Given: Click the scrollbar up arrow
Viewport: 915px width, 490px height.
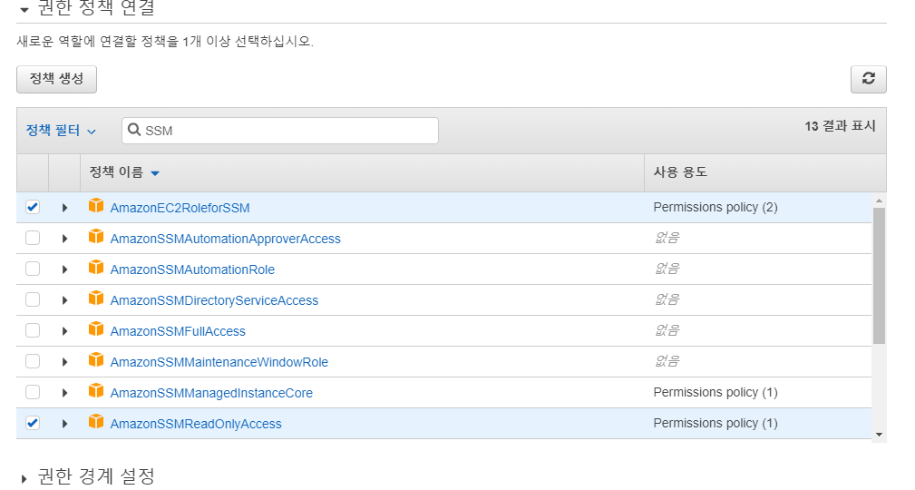Looking at the screenshot, I should (x=879, y=201).
